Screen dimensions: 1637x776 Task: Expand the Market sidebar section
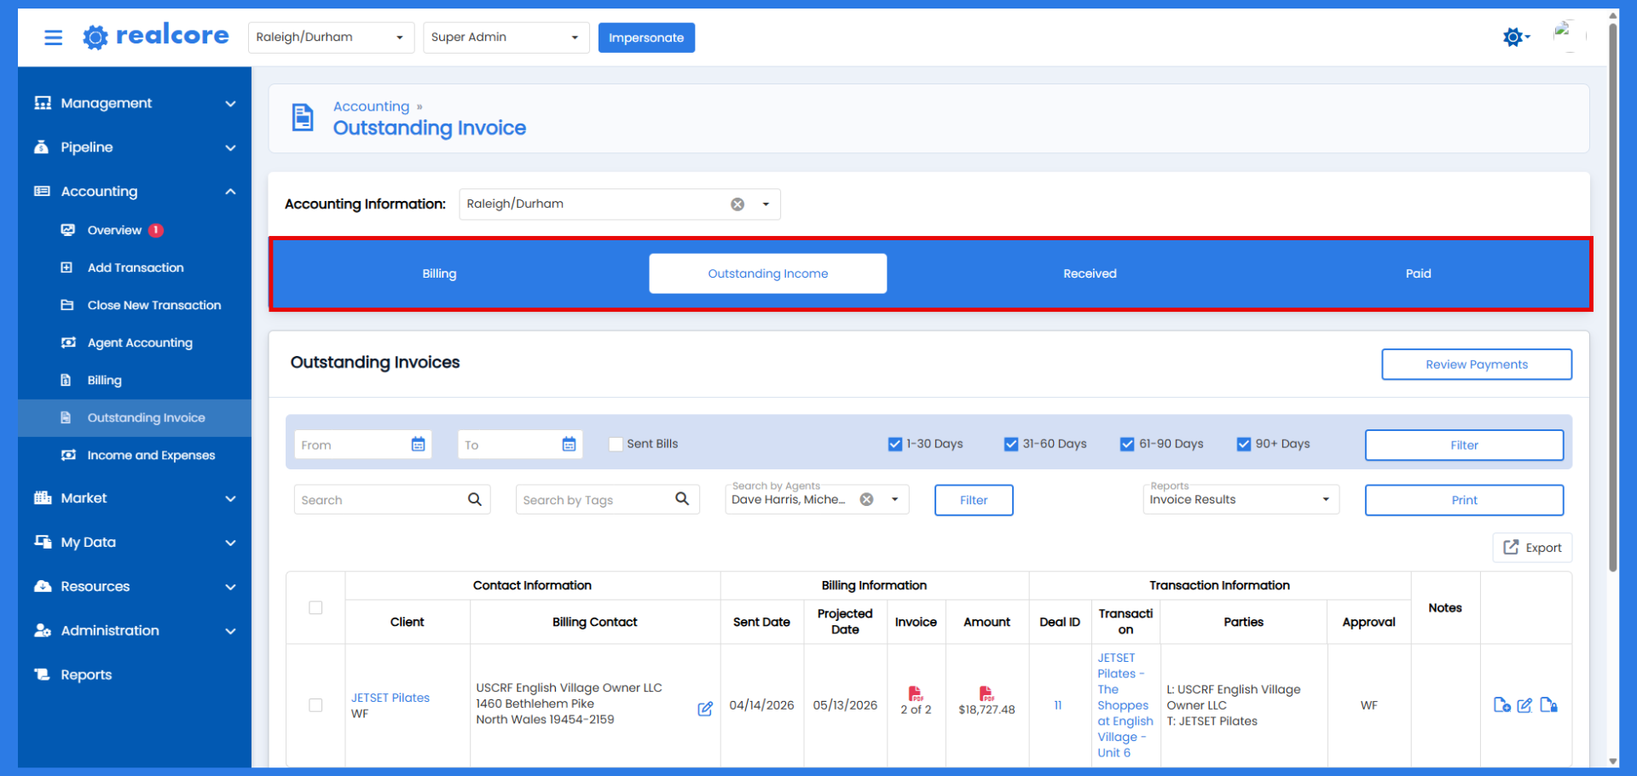135,498
